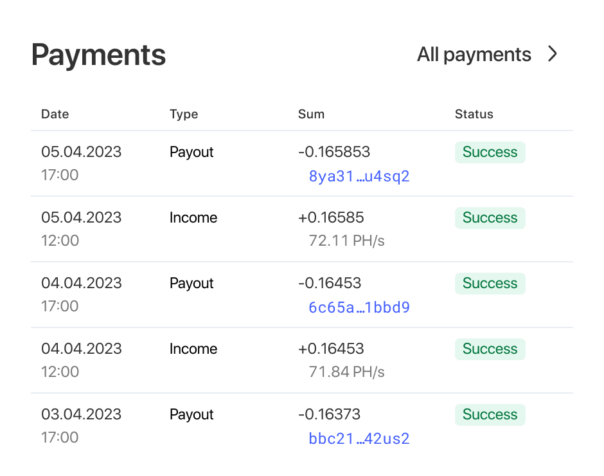Click date 05.04.2023 of the Income row
Viewport: 604px width, 476px height.
(x=81, y=217)
